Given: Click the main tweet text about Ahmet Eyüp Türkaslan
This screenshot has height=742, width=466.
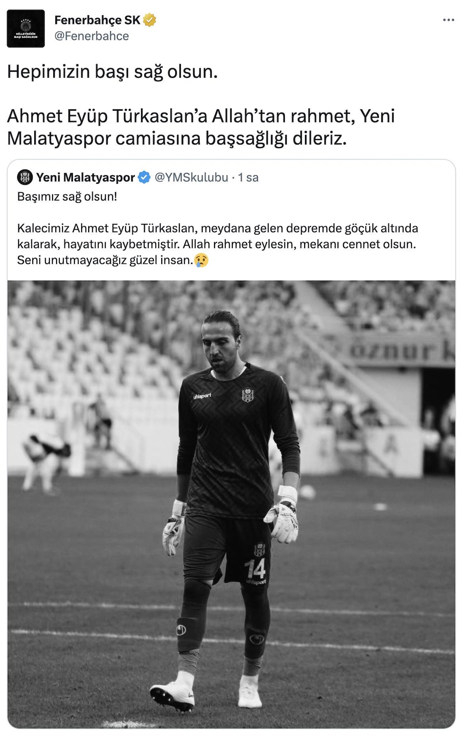Looking at the screenshot, I should (201, 127).
